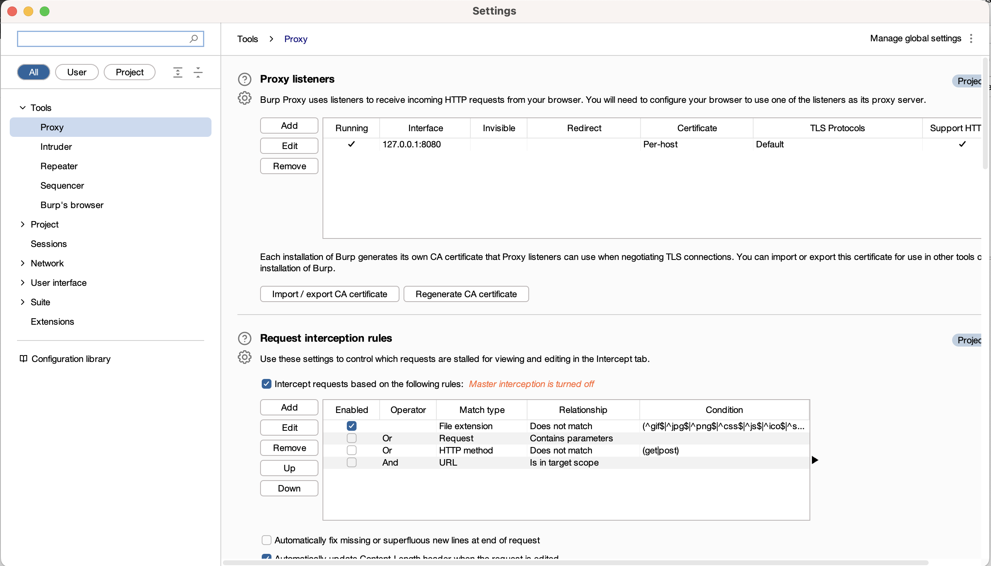The width and height of the screenshot is (991, 566).
Task: Add a new proxy listener
Action: coord(289,126)
